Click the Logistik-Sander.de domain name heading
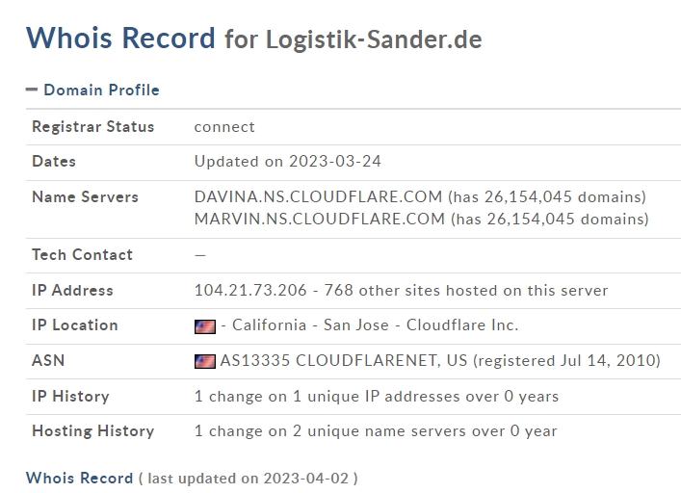Viewport: 681px width, 493px height. point(374,39)
